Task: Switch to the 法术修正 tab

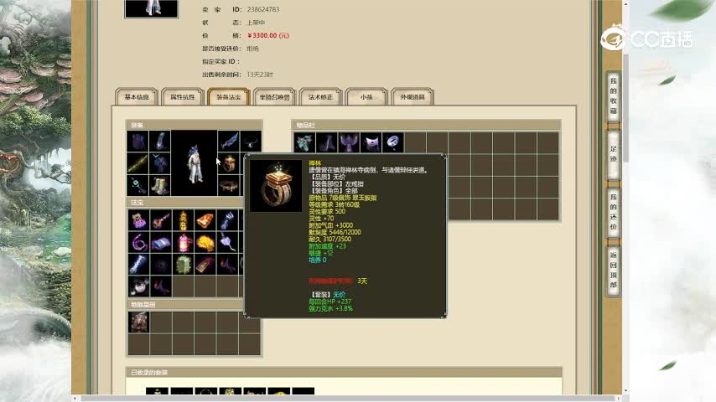Action: pos(320,97)
